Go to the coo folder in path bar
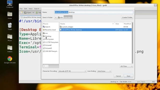The width and height of the screenshot is (160, 90). pyautogui.click(x=60, y=17)
